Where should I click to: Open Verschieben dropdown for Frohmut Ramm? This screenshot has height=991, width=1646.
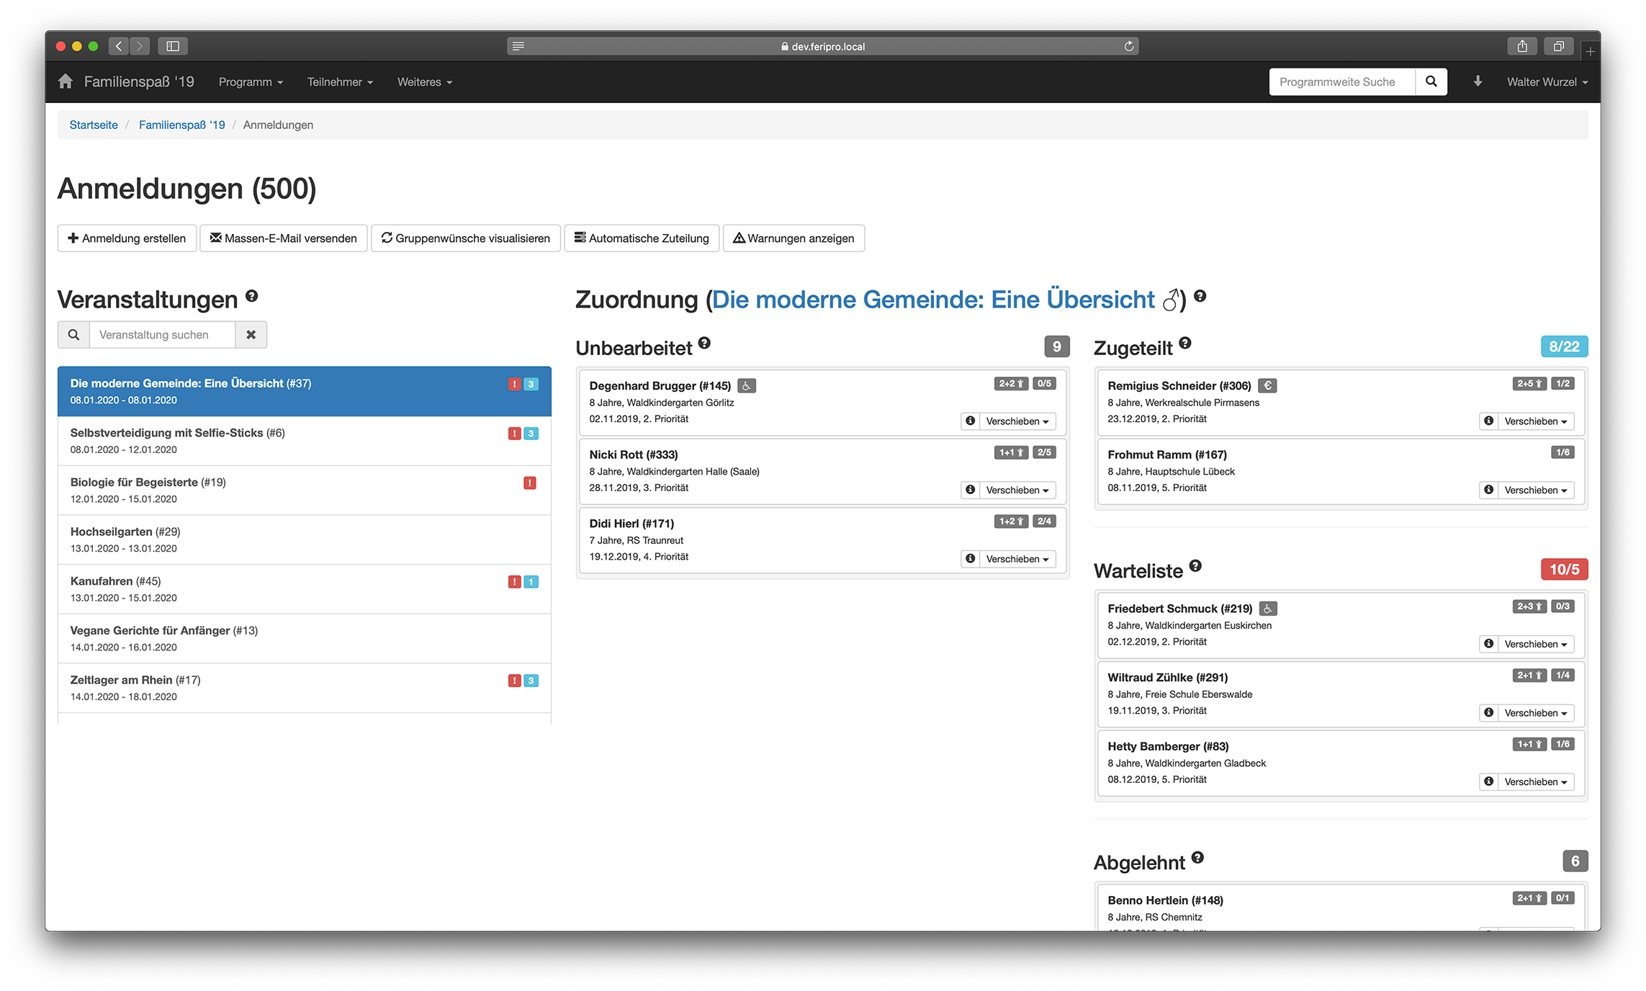1535,490
